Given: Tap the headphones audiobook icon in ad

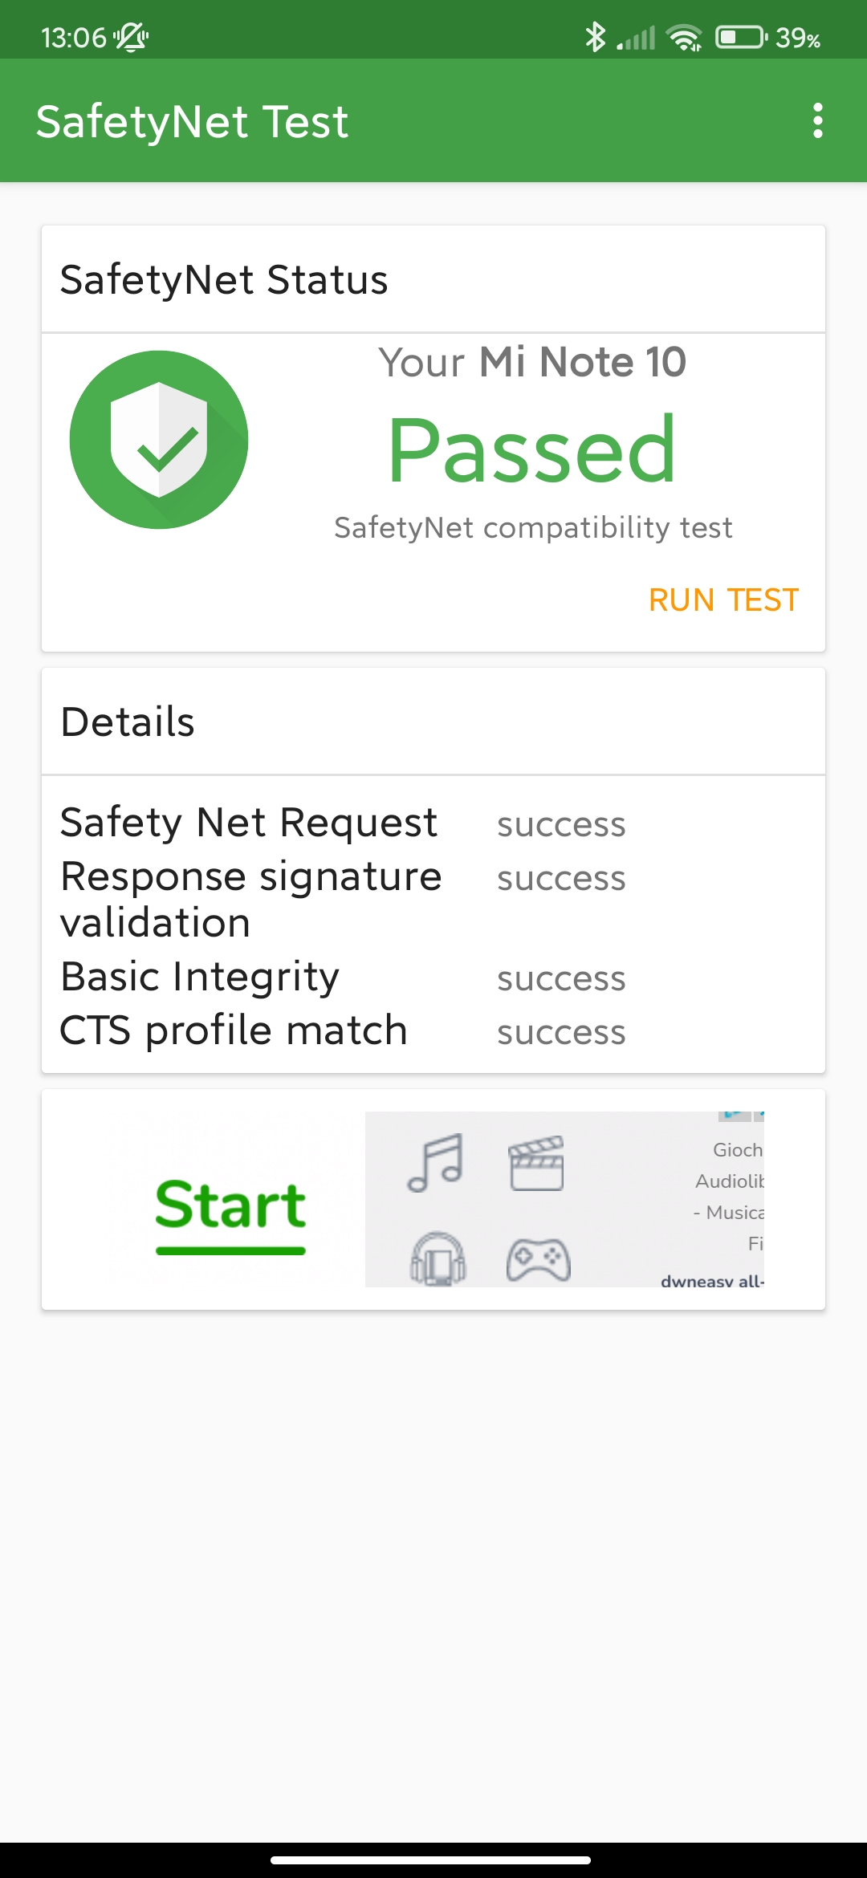Looking at the screenshot, I should pos(438,1258).
